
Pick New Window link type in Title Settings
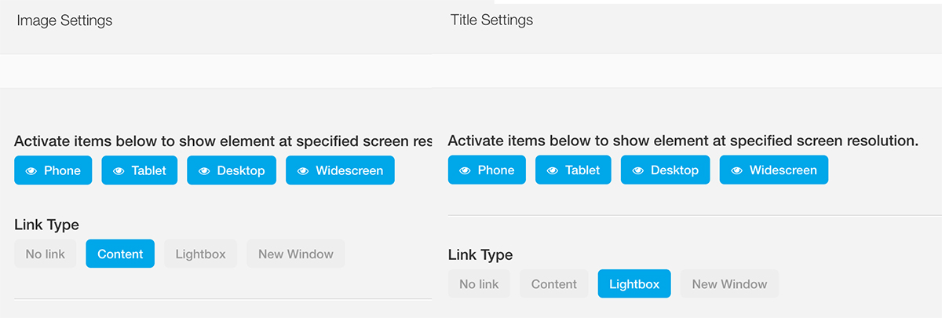[x=729, y=284]
